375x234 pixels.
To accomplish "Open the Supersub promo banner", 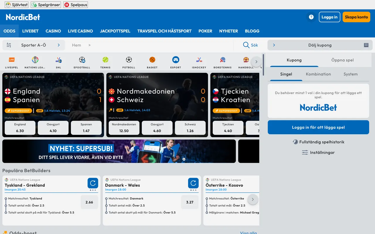I will pyautogui.click(x=119, y=151).
